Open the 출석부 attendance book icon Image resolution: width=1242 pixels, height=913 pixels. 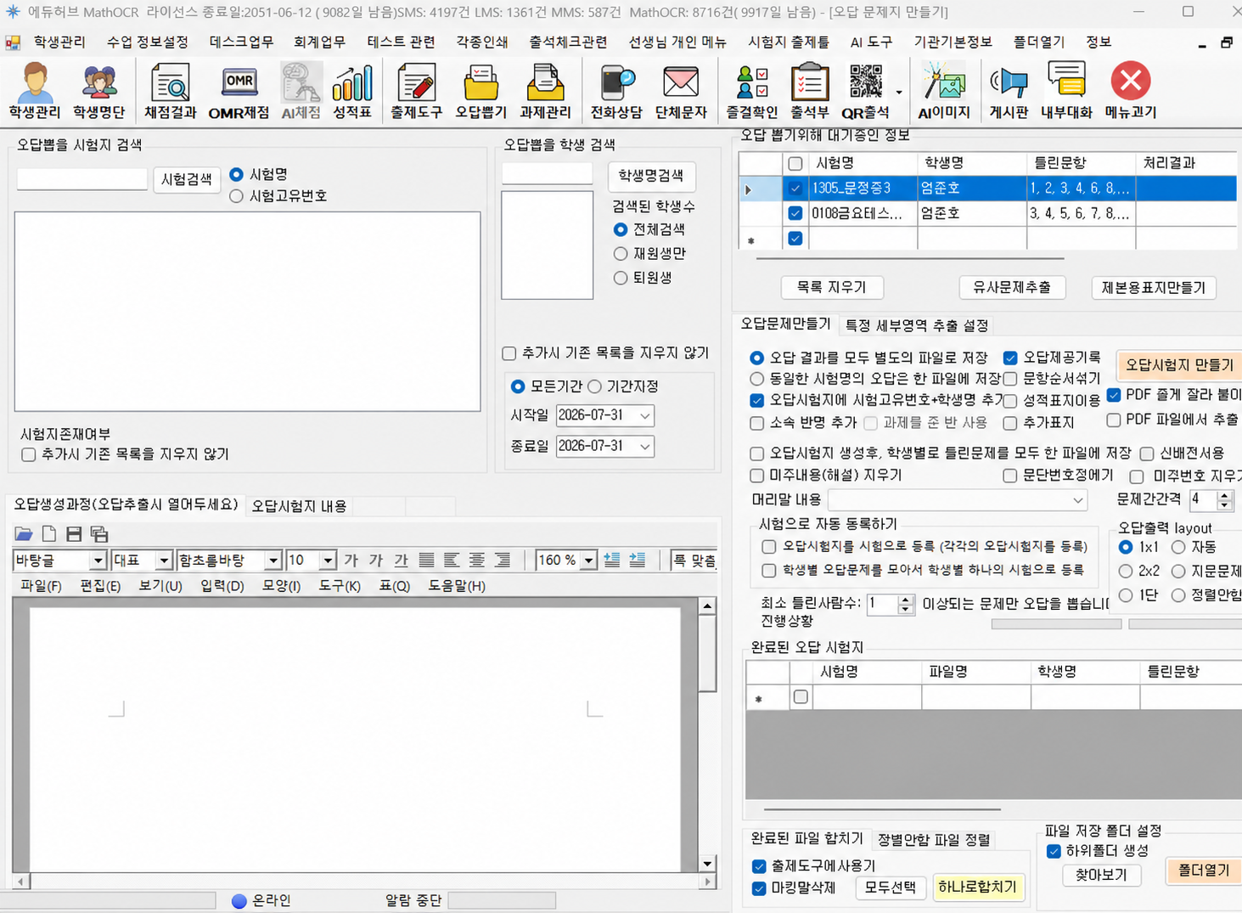809,90
